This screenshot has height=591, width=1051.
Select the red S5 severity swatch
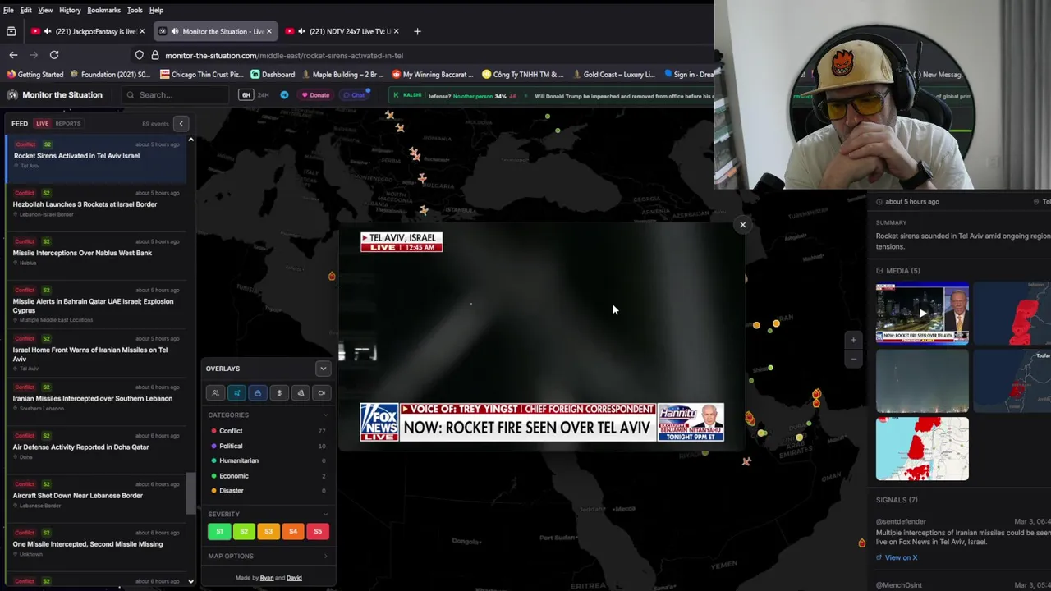pos(318,531)
